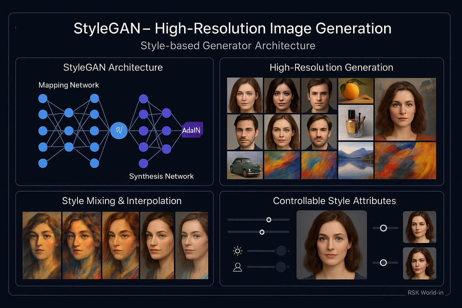Image resolution: width=462 pixels, height=308 pixels.
Task: Select the large portrait preview image
Action: [x=331, y=245]
